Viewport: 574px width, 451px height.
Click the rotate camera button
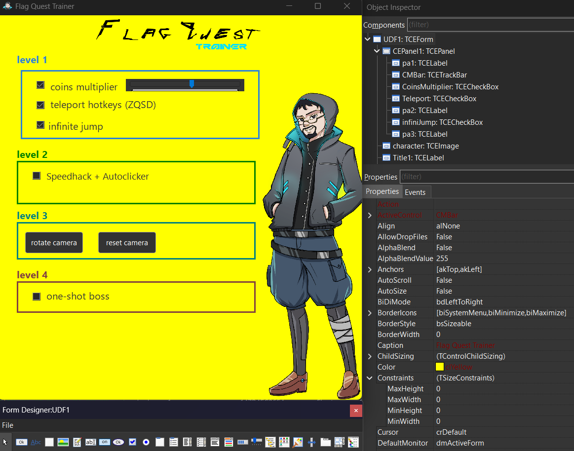(x=53, y=242)
